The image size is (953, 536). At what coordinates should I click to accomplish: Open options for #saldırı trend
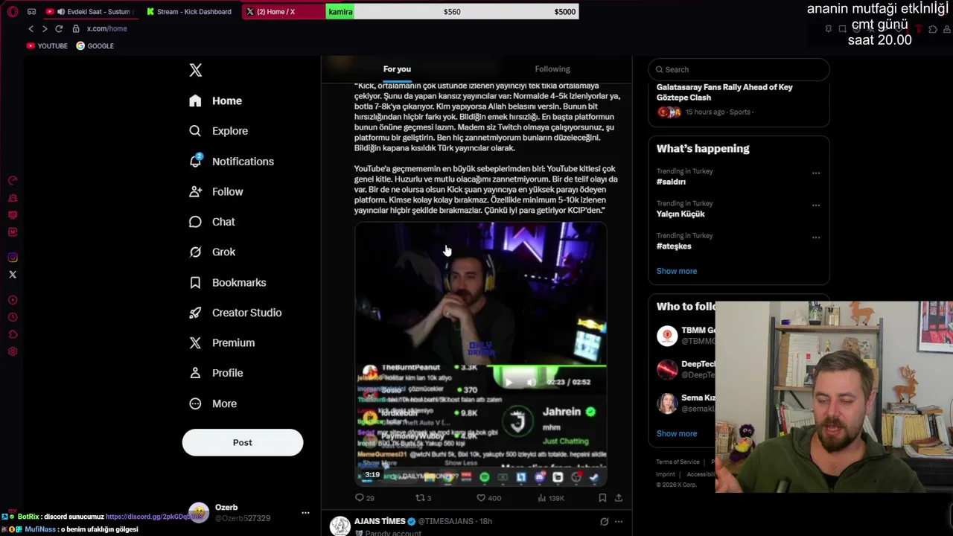coord(816,173)
